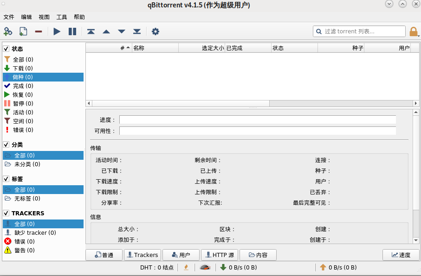This screenshot has width=421, height=276.
Task: Resume torrents with the play icon
Action: tap(57, 31)
